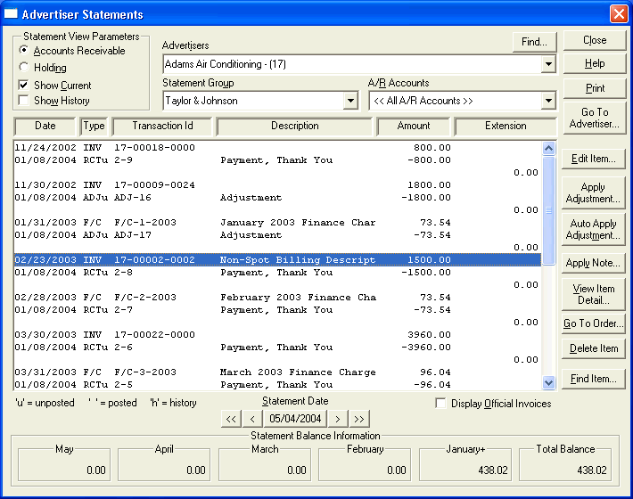Screen dimensions: 633x499
Task: Open the A/R Accounts dropdown
Action: click(548, 101)
